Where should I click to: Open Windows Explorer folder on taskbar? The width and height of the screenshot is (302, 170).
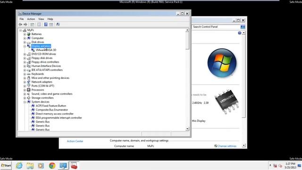pos(30,166)
